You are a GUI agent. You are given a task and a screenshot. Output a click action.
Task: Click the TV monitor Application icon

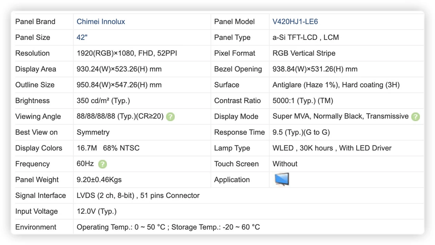pyautogui.click(x=282, y=179)
